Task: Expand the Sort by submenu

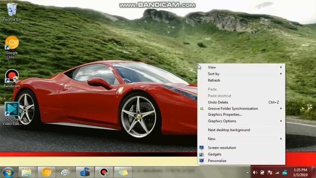Action: (x=241, y=74)
